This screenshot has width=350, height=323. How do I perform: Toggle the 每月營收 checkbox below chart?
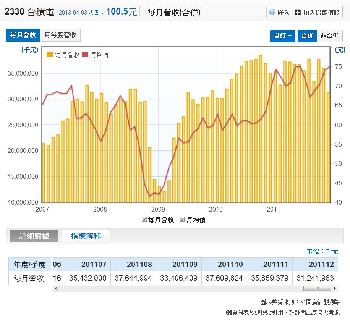pos(144,220)
